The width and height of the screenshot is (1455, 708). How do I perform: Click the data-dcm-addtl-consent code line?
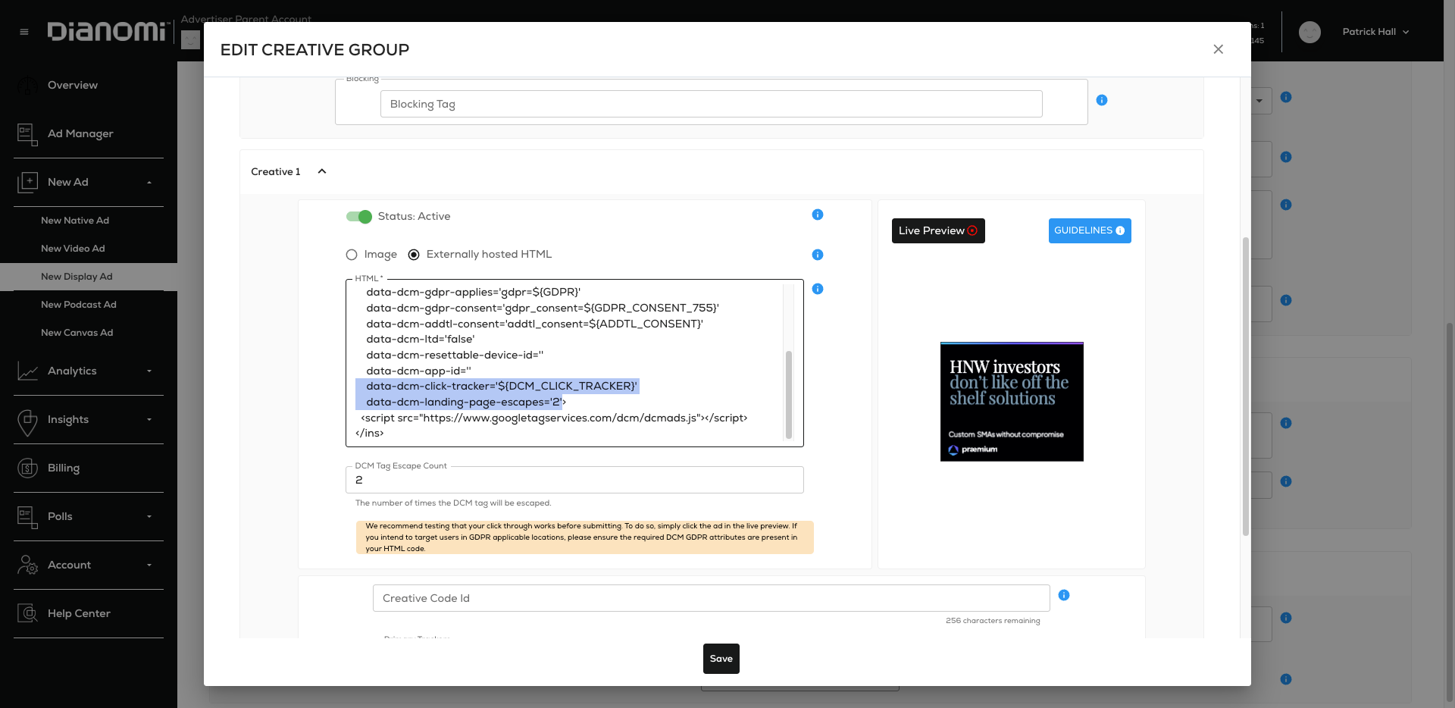point(535,324)
